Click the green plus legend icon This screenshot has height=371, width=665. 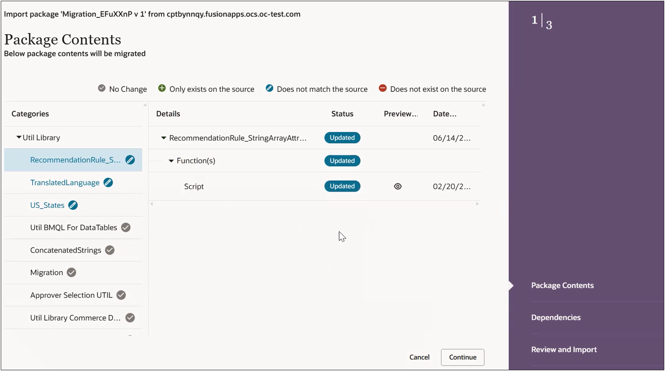162,88
